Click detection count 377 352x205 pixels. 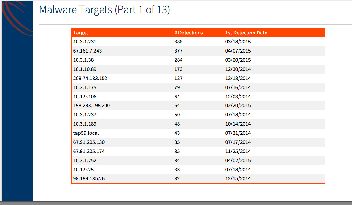pyautogui.click(x=178, y=51)
